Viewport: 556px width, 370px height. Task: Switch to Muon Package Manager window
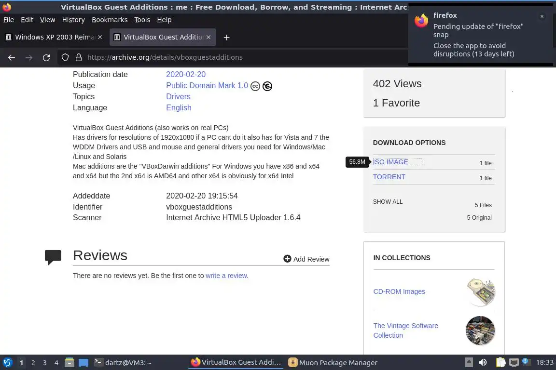333,363
